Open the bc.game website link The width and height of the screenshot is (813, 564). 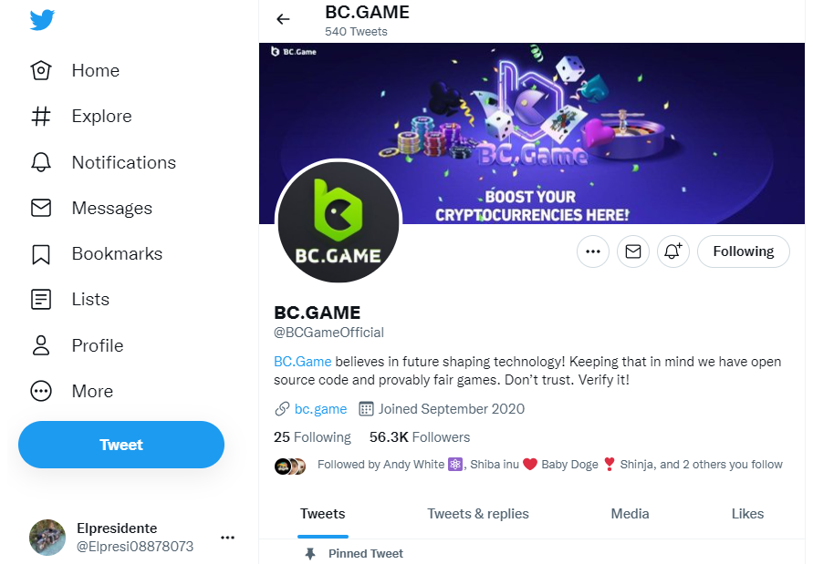(320, 409)
